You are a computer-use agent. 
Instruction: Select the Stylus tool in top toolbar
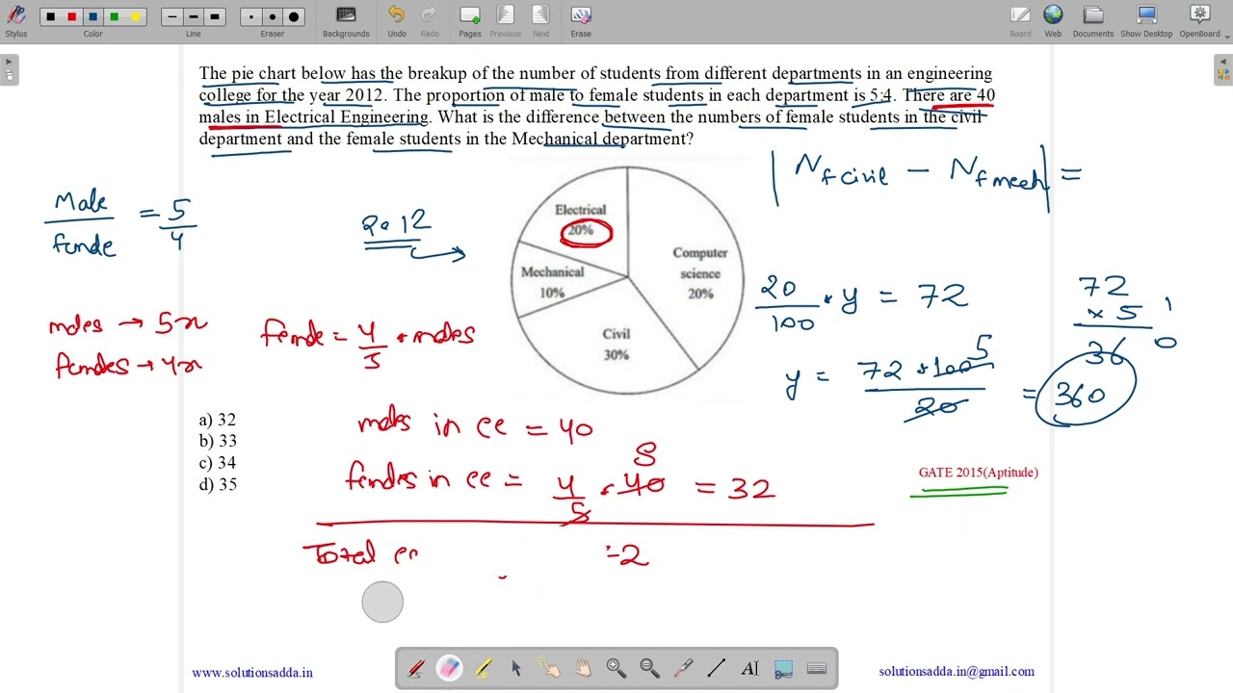(x=15, y=20)
